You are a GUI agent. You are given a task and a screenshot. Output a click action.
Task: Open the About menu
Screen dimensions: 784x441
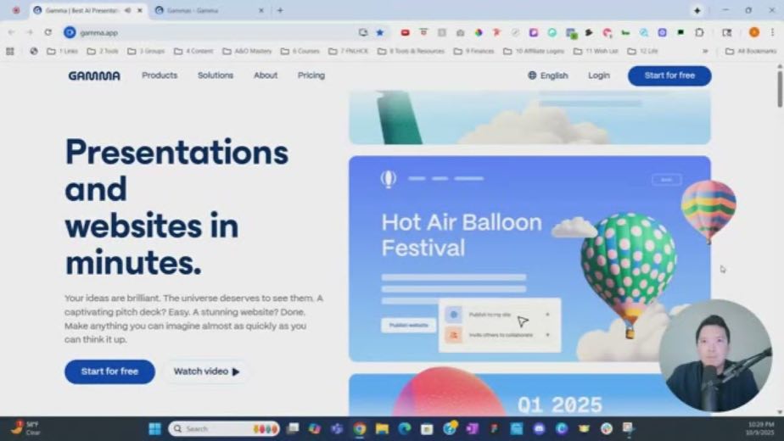click(266, 75)
